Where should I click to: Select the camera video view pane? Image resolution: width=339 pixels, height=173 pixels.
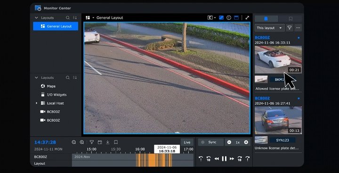(167, 78)
